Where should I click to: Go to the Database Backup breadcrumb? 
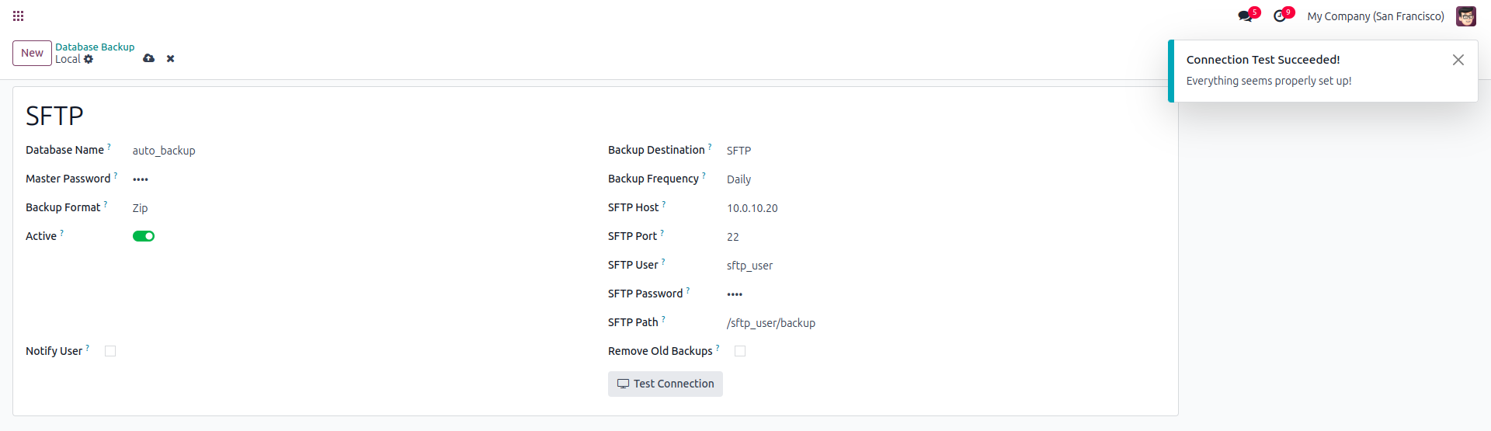click(95, 47)
